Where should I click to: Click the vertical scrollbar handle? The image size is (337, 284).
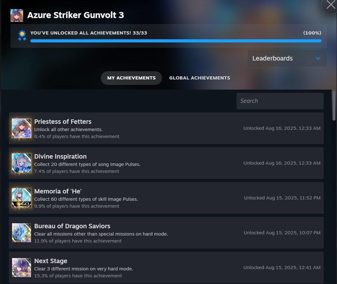(x=334, y=105)
